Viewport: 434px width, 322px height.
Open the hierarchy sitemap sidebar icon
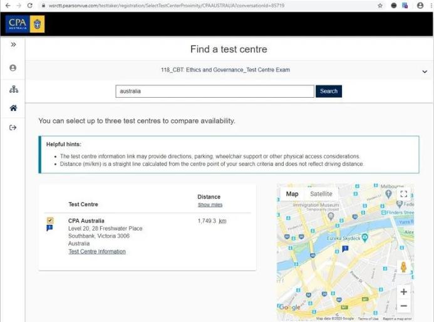14,89
